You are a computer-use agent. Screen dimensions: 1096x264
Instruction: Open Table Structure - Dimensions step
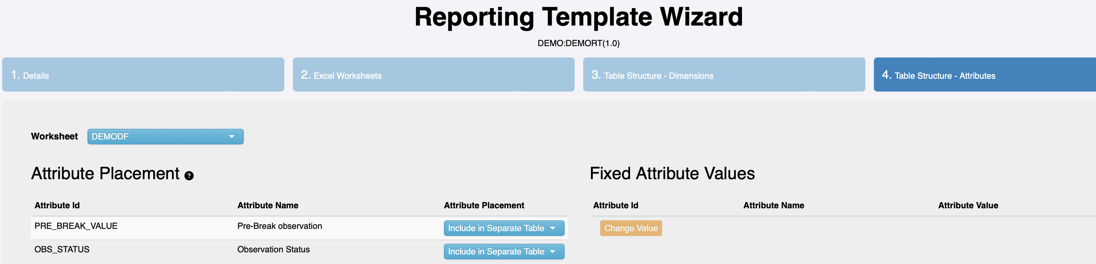(x=724, y=75)
